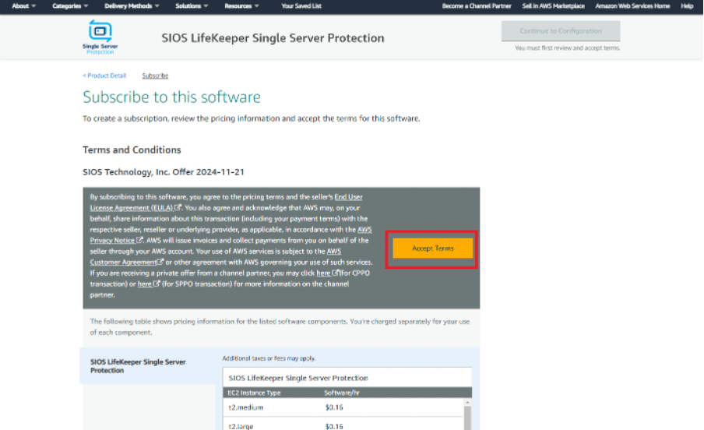
Task: Click external-link icon beside AWS Privacy Notice
Action: click(x=139, y=241)
